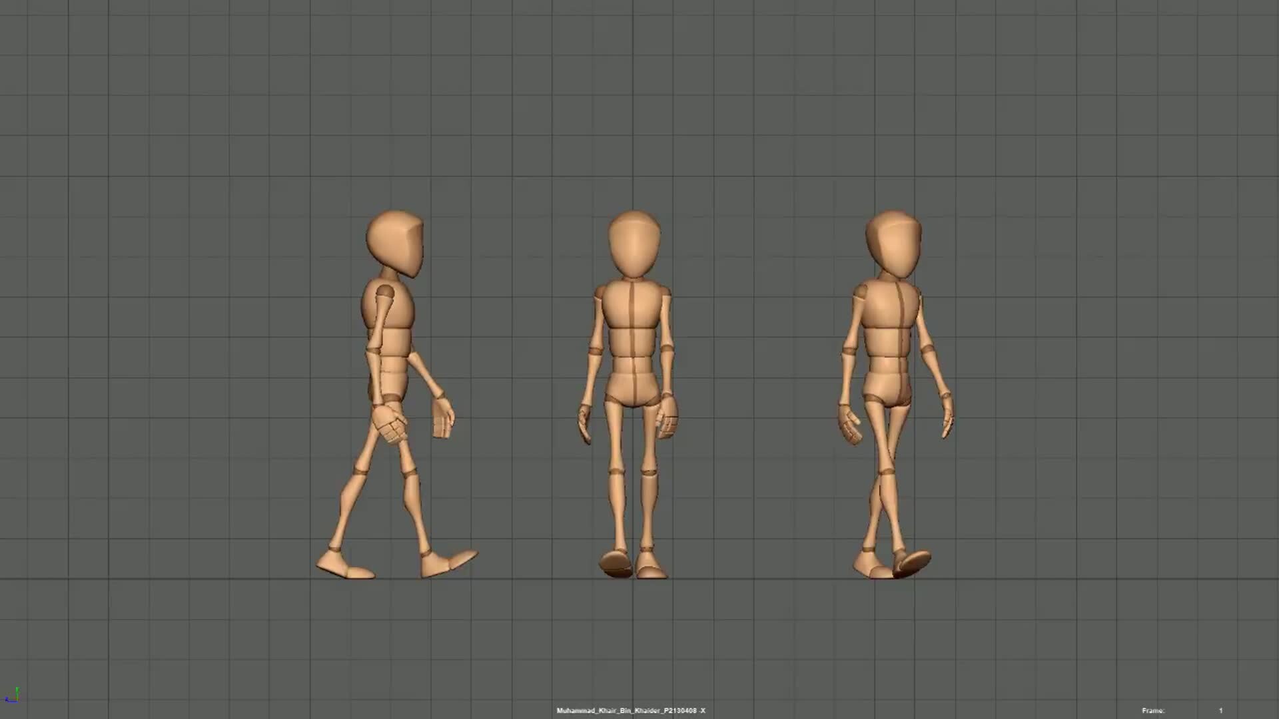This screenshot has height=719, width=1279.
Task: Expand the green Y axis on the gizmo
Action: click(18, 689)
